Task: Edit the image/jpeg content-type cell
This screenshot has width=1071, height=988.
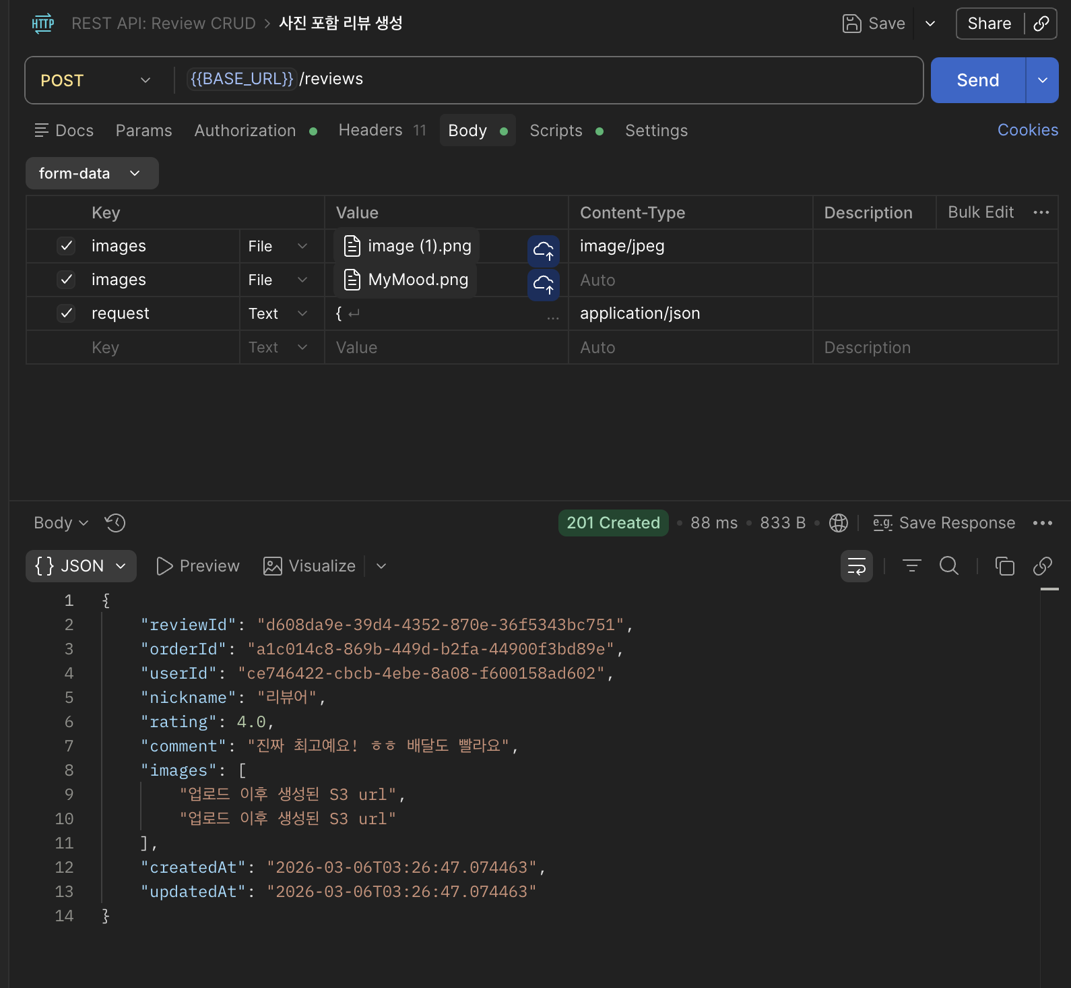Action: tap(690, 246)
